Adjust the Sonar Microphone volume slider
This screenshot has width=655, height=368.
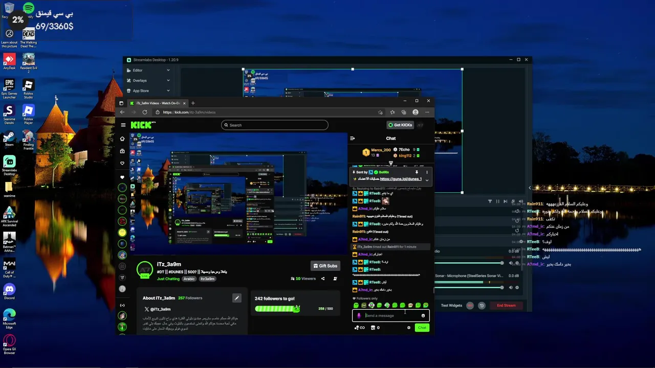click(469, 287)
